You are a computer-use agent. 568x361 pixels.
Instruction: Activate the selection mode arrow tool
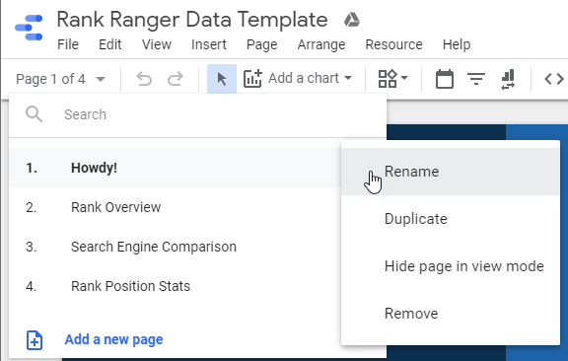point(222,79)
